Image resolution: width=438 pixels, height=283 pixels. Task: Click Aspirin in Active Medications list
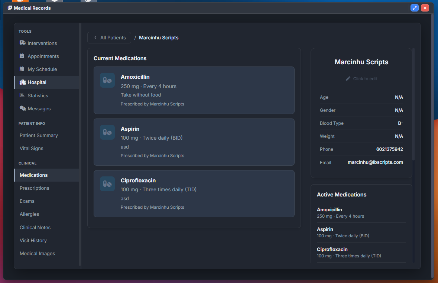click(x=325, y=230)
